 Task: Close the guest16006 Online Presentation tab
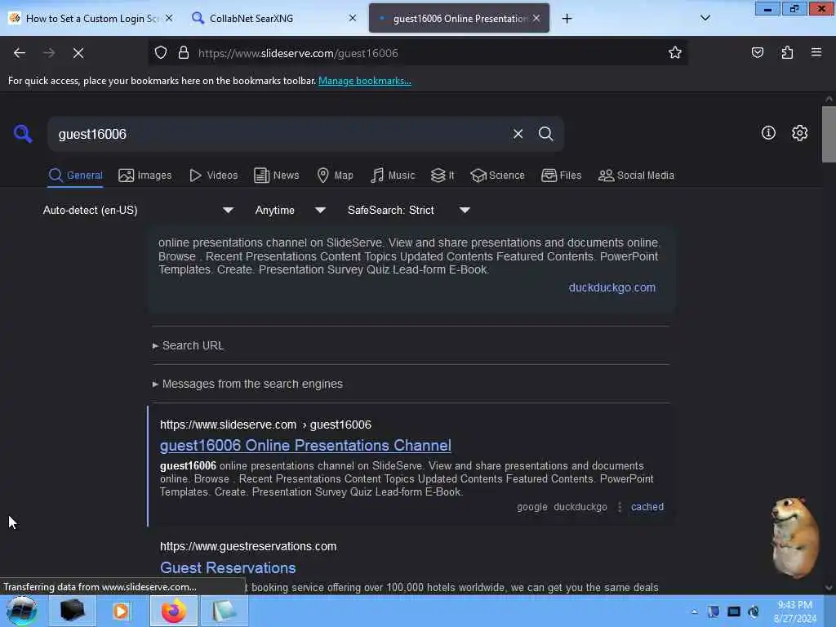(x=536, y=18)
